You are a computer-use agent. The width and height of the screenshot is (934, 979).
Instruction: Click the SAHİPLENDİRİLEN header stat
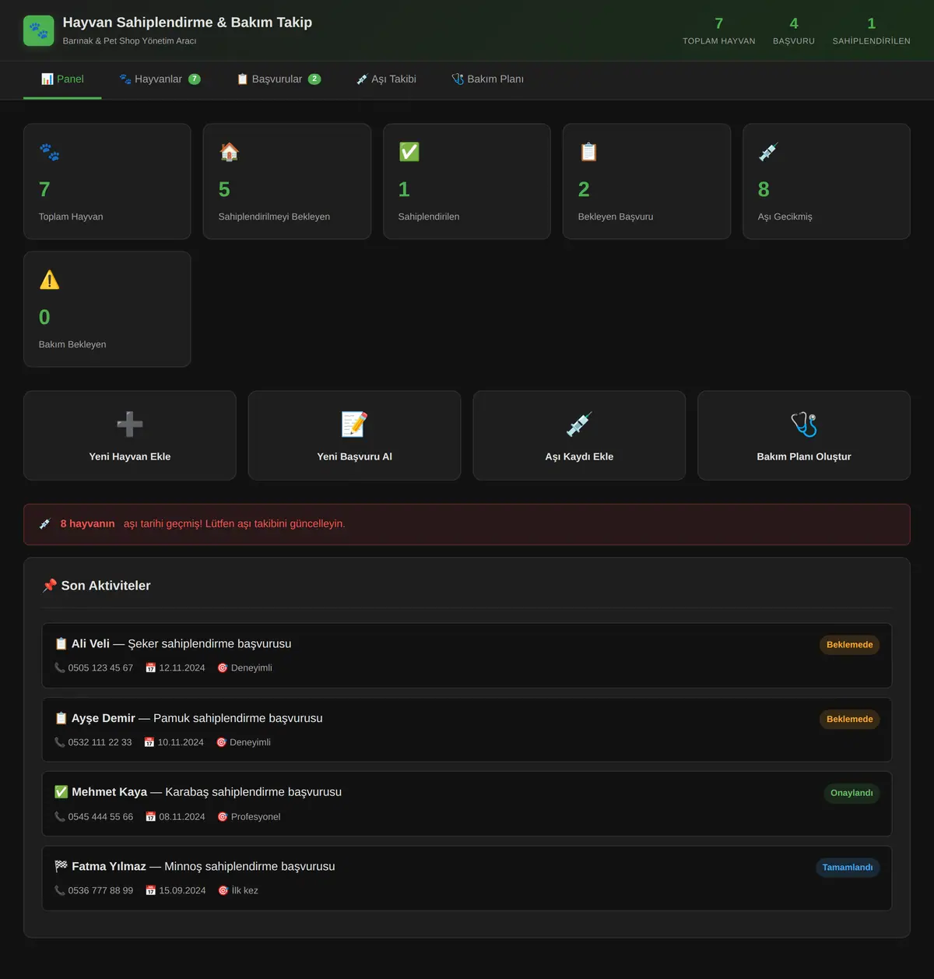click(x=871, y=30)
